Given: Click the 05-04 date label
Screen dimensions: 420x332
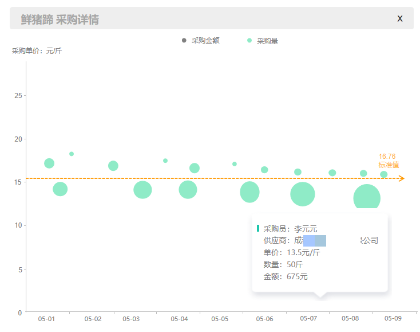Looking at the screenshot, I should pyautogui.click(x=179, y=319).
